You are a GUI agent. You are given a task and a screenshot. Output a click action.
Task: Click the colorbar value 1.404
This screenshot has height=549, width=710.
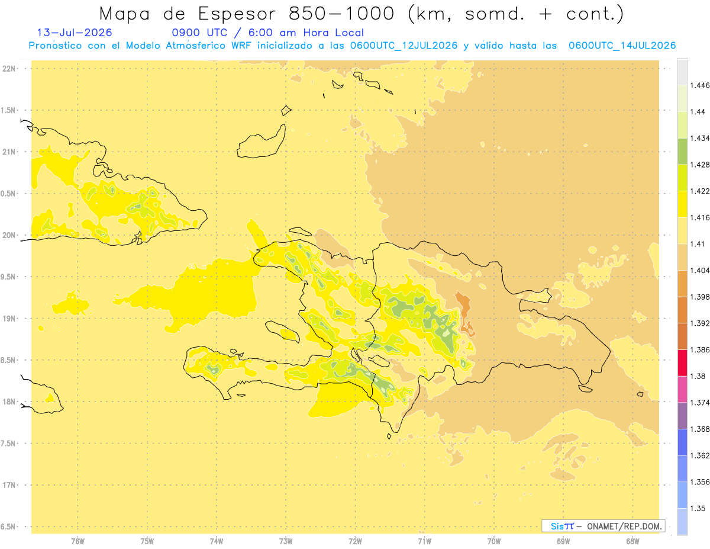[700, 270]
